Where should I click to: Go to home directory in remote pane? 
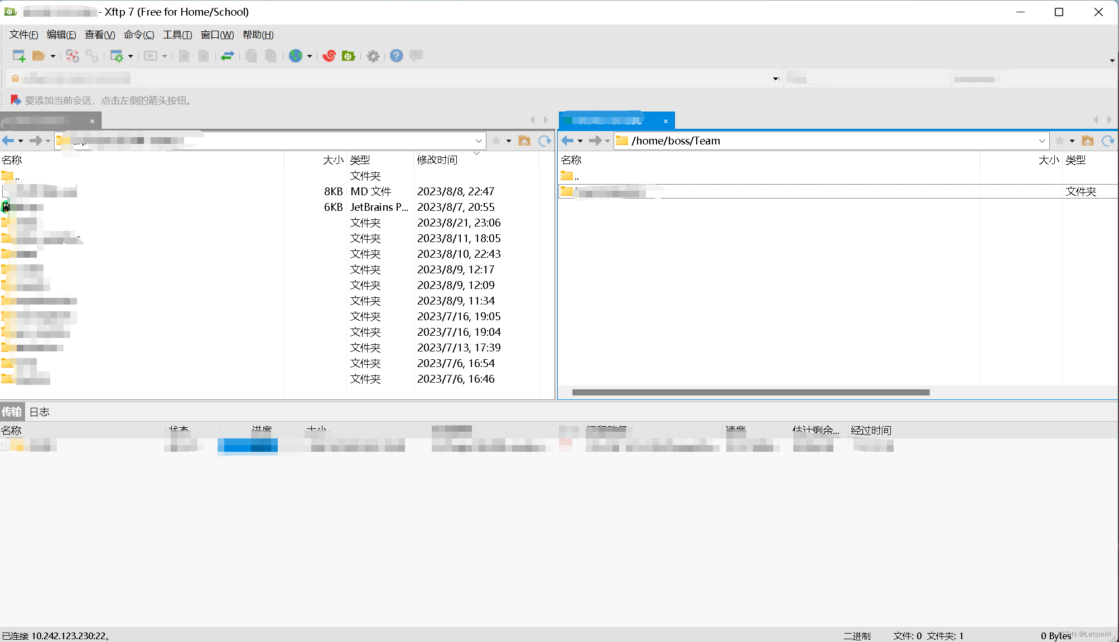coord(1088,141)
